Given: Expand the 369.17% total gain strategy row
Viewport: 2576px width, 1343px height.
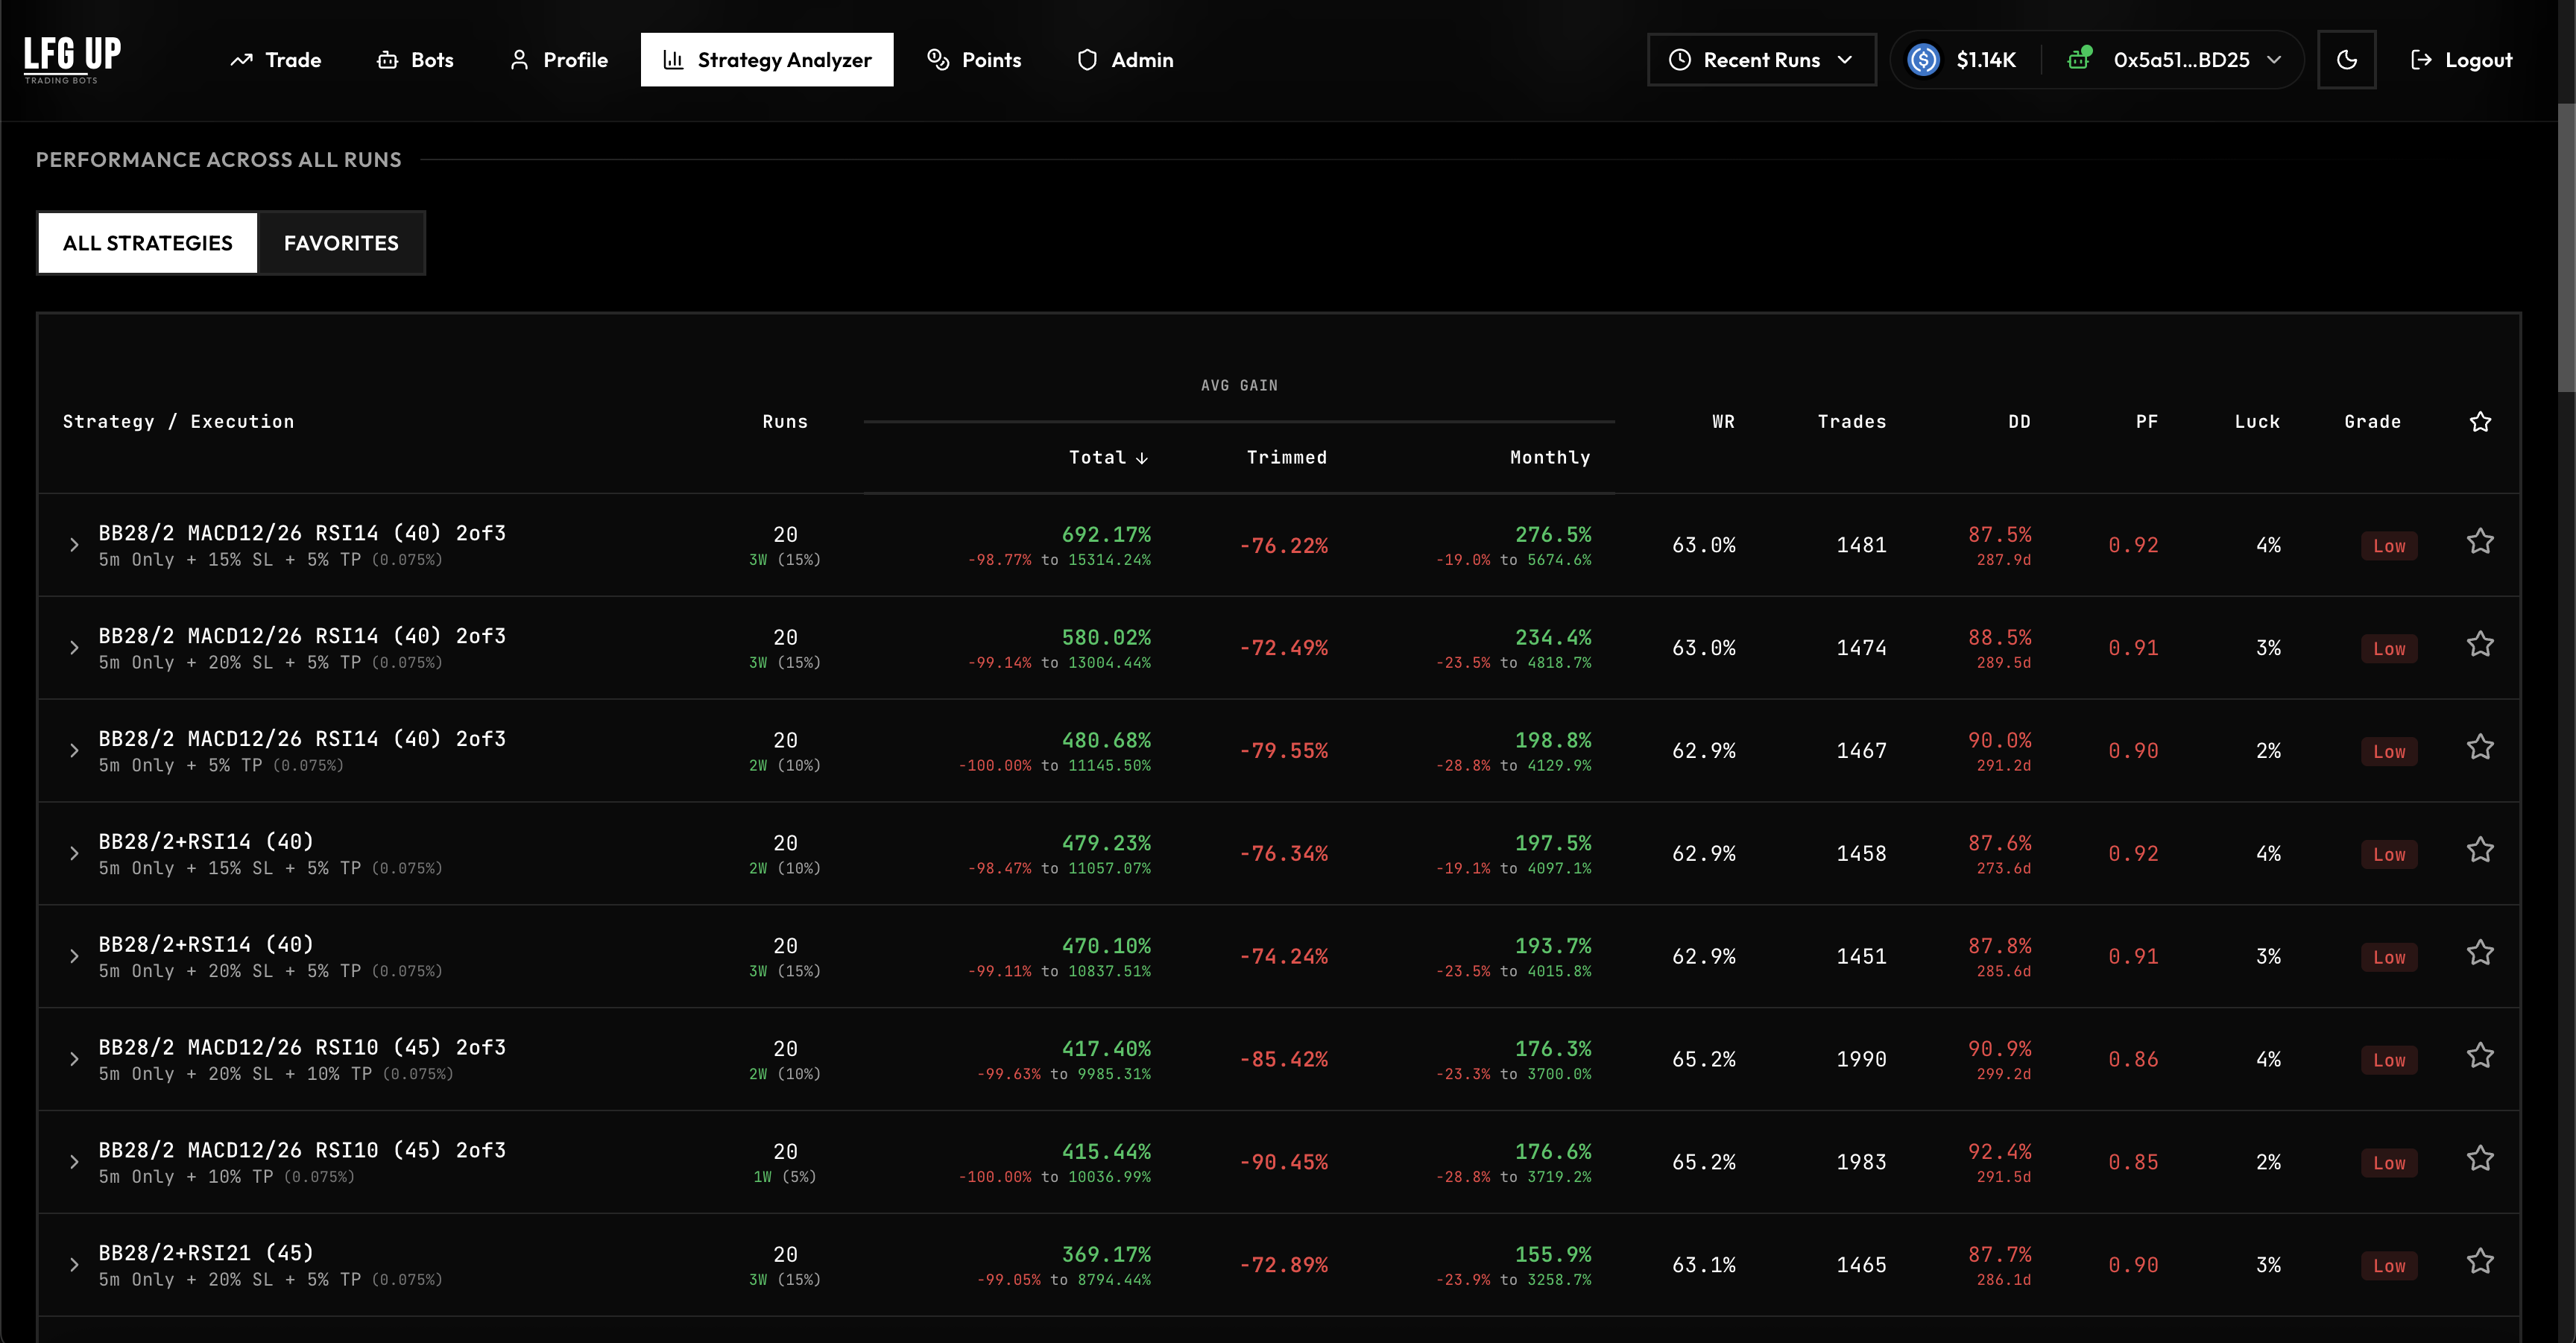Looking at the screenshot, I should pos(74,1265).
